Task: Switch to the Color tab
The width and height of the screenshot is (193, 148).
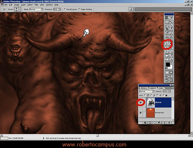Action: point(161,88)
